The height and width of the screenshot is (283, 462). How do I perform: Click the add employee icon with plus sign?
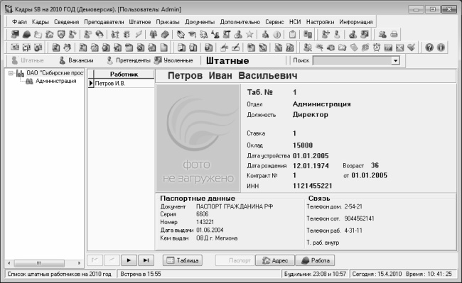(x=326, y=34)
